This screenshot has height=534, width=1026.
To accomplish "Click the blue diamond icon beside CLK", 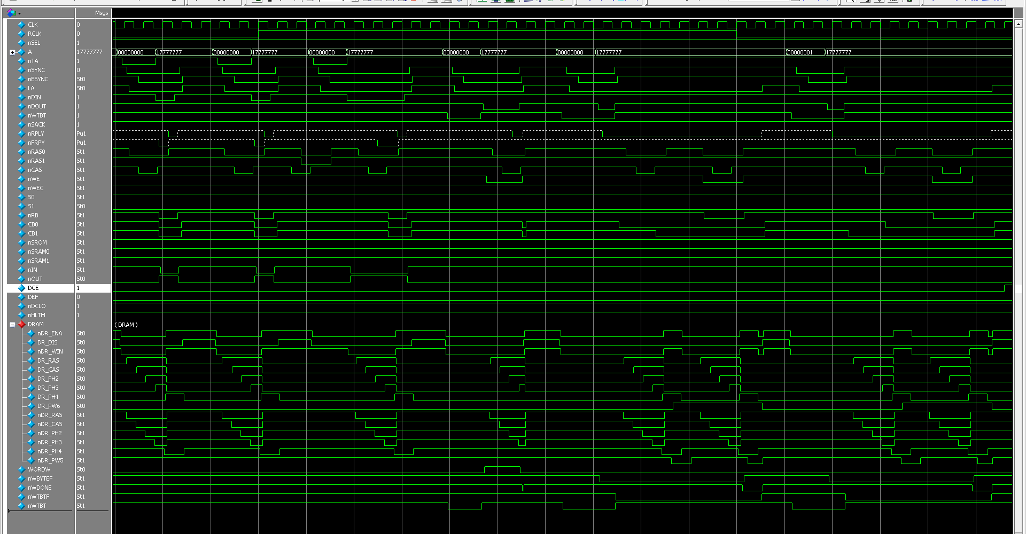I will tap(21, 25).
